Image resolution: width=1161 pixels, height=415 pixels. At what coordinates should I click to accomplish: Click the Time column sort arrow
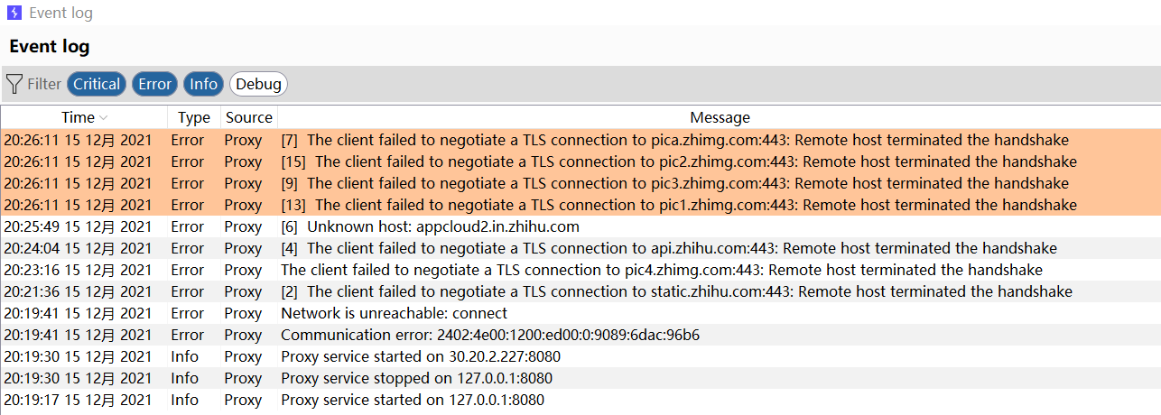click(104, 117)
